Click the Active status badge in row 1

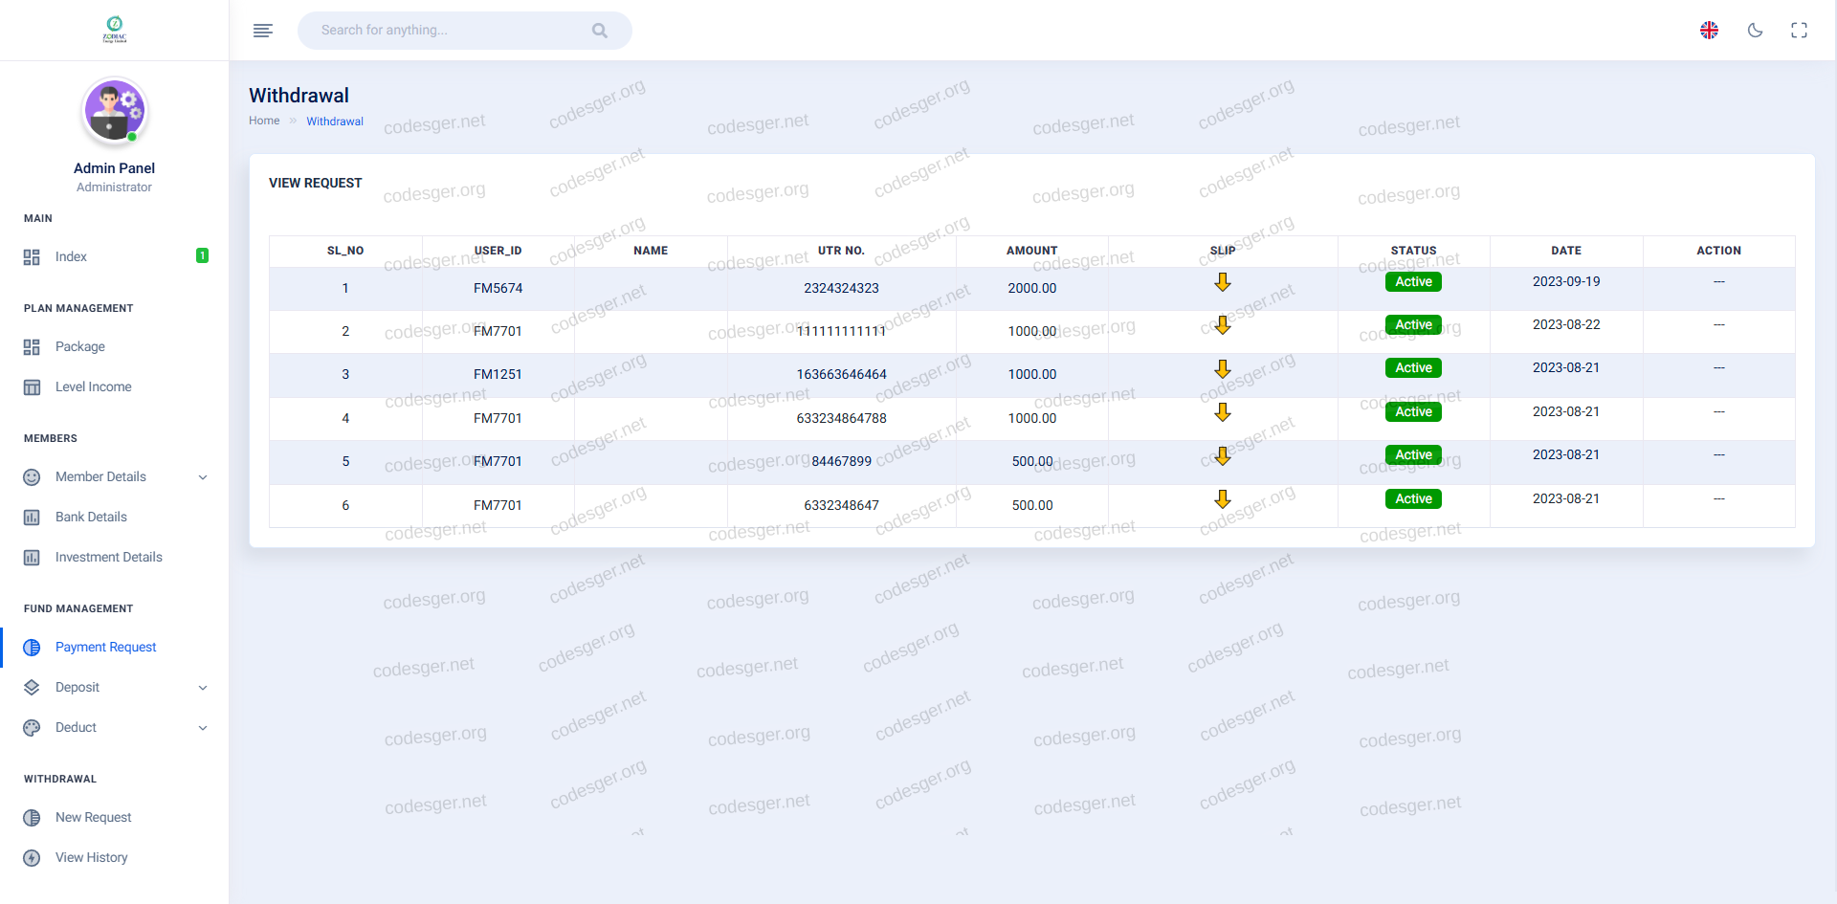tap(1412, 282)
